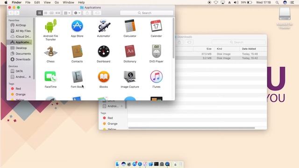The width and height of the screenshot is (299, 168).
Task: Switch Applications window to list view
Action: pyautogui.click(x=46, y=13)
